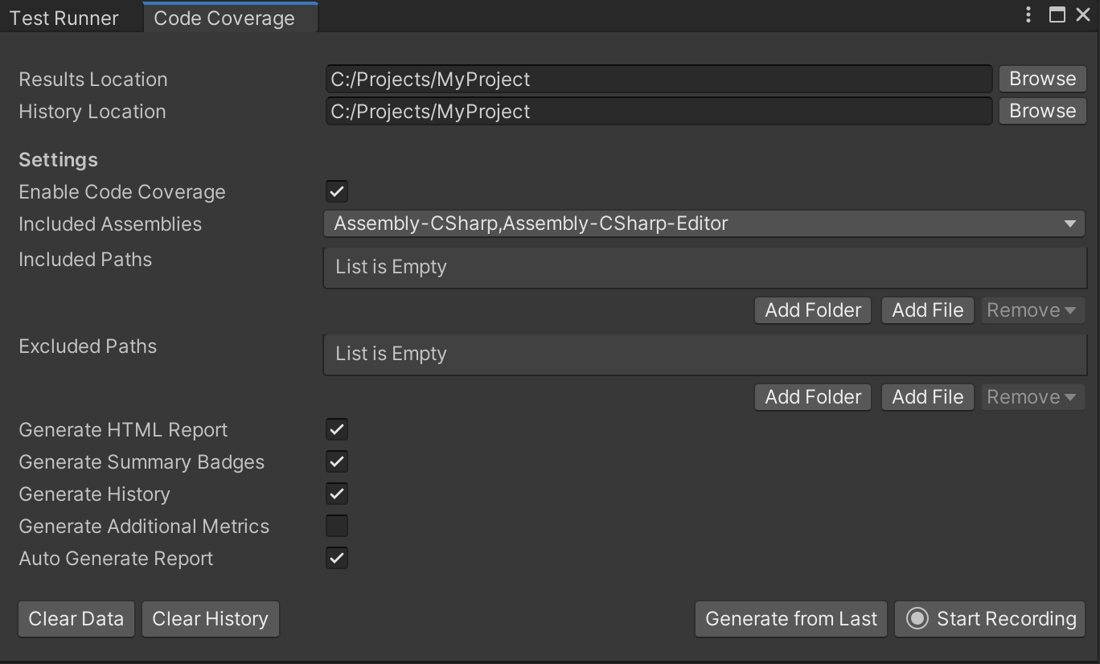Uncheck the Auto Generate Report option

click(336, 558)
